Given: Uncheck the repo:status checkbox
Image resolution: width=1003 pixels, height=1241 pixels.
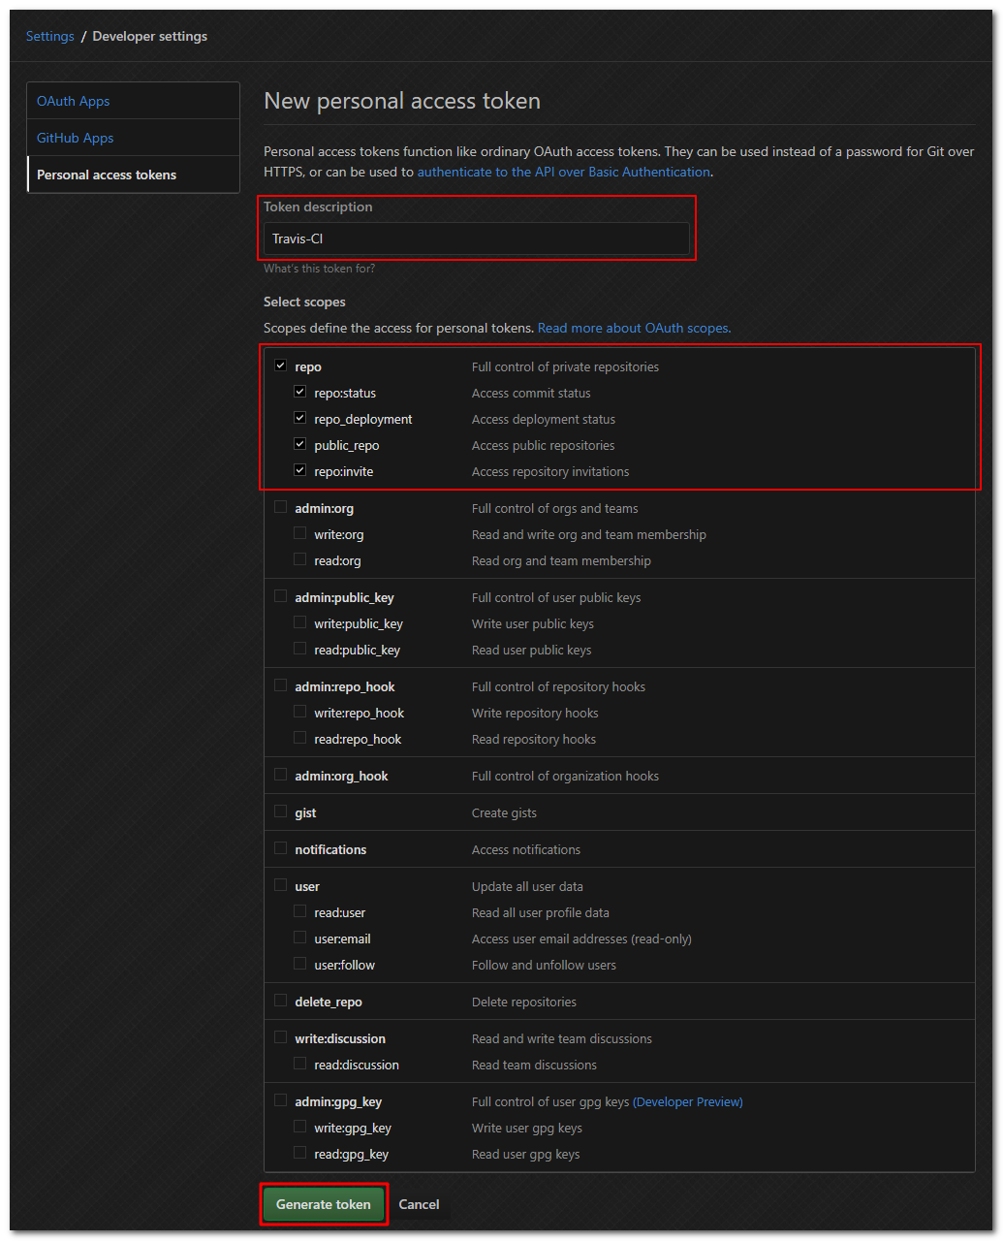Looking at the screenshot, I should (x=300, y=392).
